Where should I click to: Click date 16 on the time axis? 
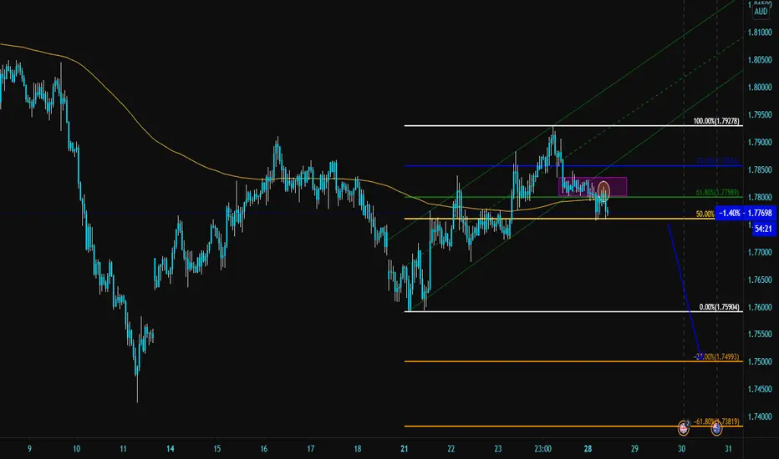264,449
